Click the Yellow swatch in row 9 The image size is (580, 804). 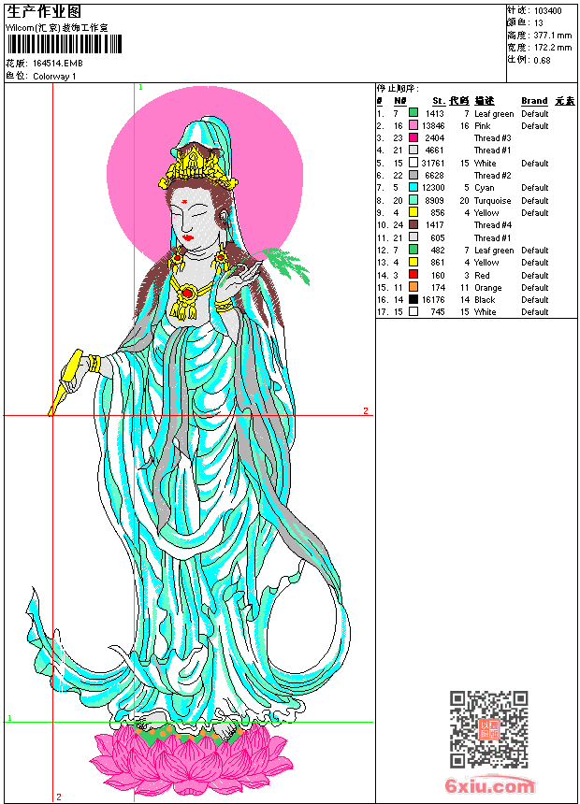[413, 212]
